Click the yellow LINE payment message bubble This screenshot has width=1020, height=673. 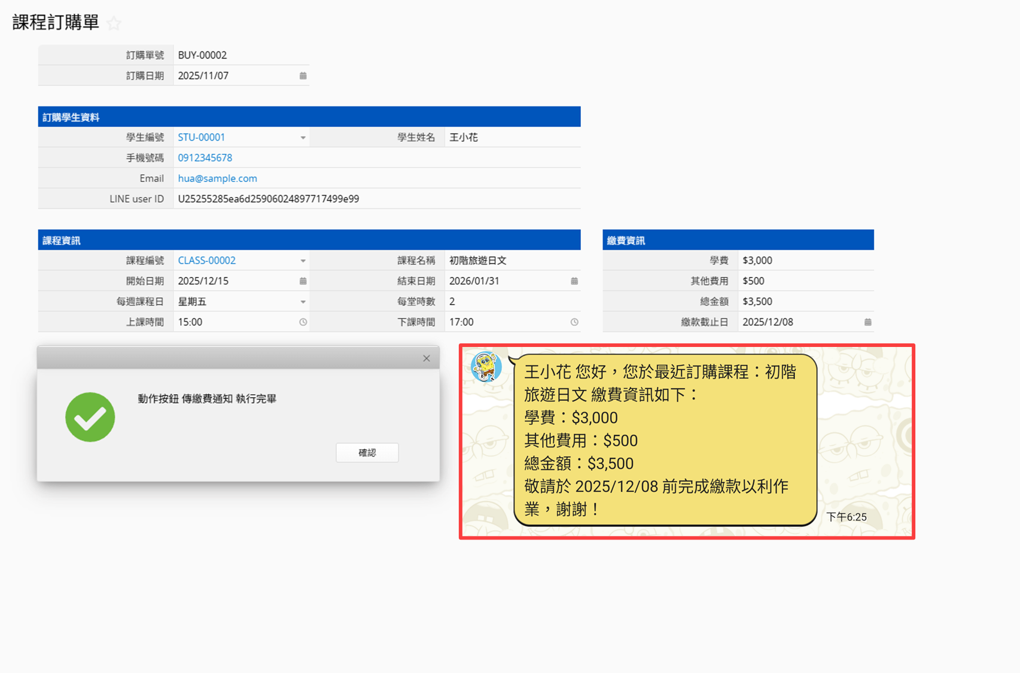click(x=664, y=440)
